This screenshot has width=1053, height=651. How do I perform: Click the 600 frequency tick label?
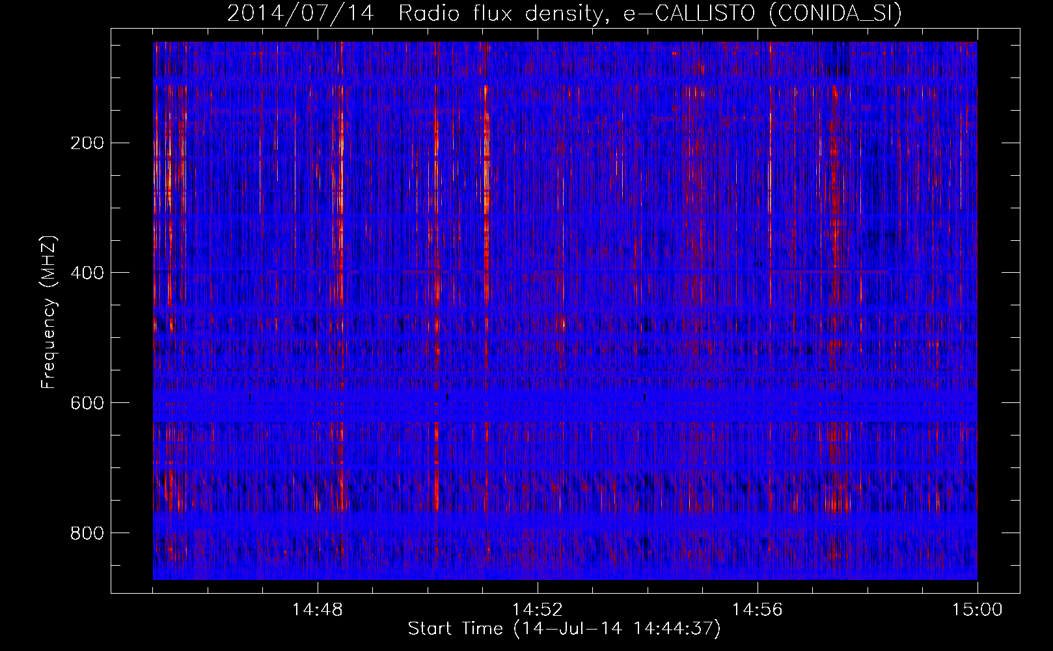click(87, 402)
